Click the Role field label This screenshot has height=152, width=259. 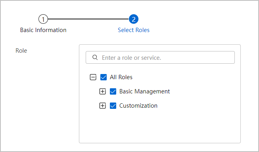21,50
